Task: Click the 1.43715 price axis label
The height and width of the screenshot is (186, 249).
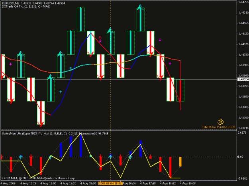Action: click(x=243, y=128)
